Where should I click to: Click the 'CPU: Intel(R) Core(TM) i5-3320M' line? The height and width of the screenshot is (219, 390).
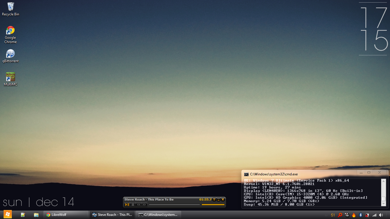point(296,194)
